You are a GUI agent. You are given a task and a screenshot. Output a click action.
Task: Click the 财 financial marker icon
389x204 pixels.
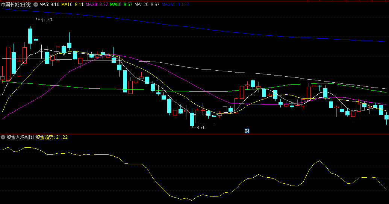(x=247, y=131)
